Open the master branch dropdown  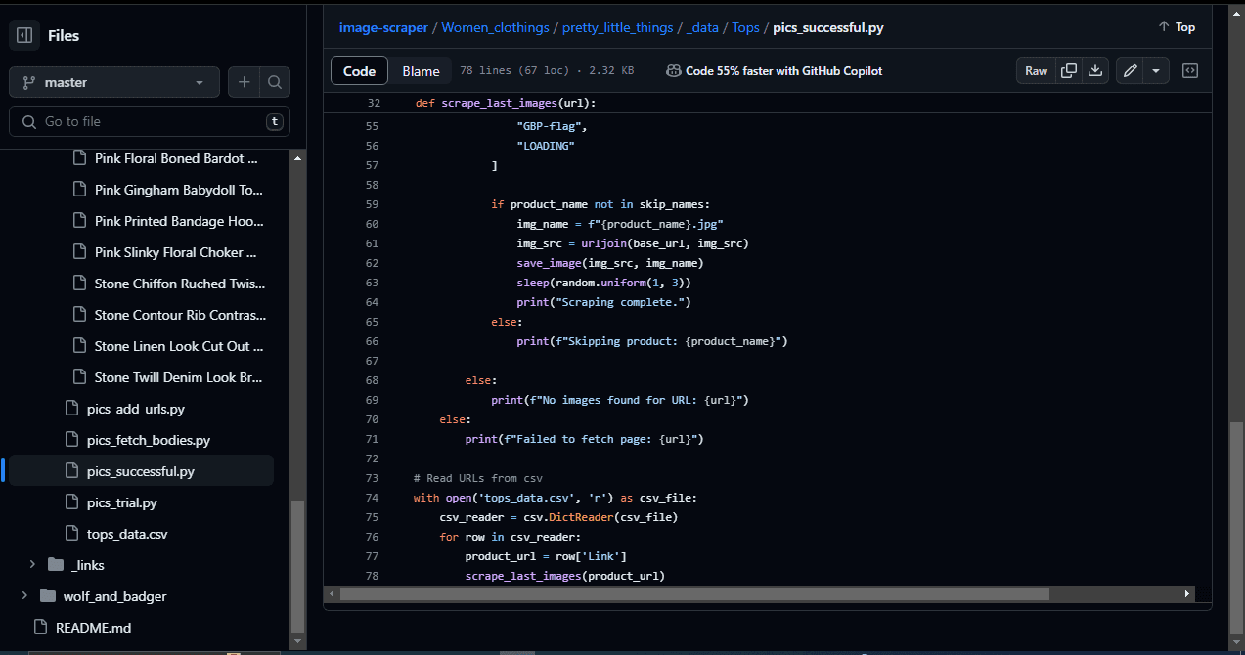coord(114,83)
